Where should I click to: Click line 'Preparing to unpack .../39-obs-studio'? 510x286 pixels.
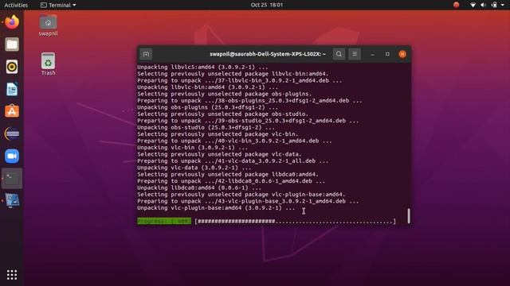[x=248, y=121]
